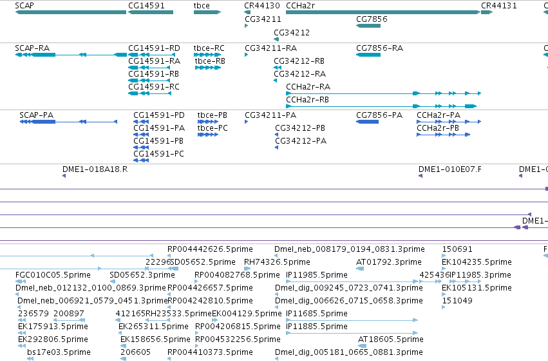
Task: Select the CG34212 gene label
Action: coord(292,33)
